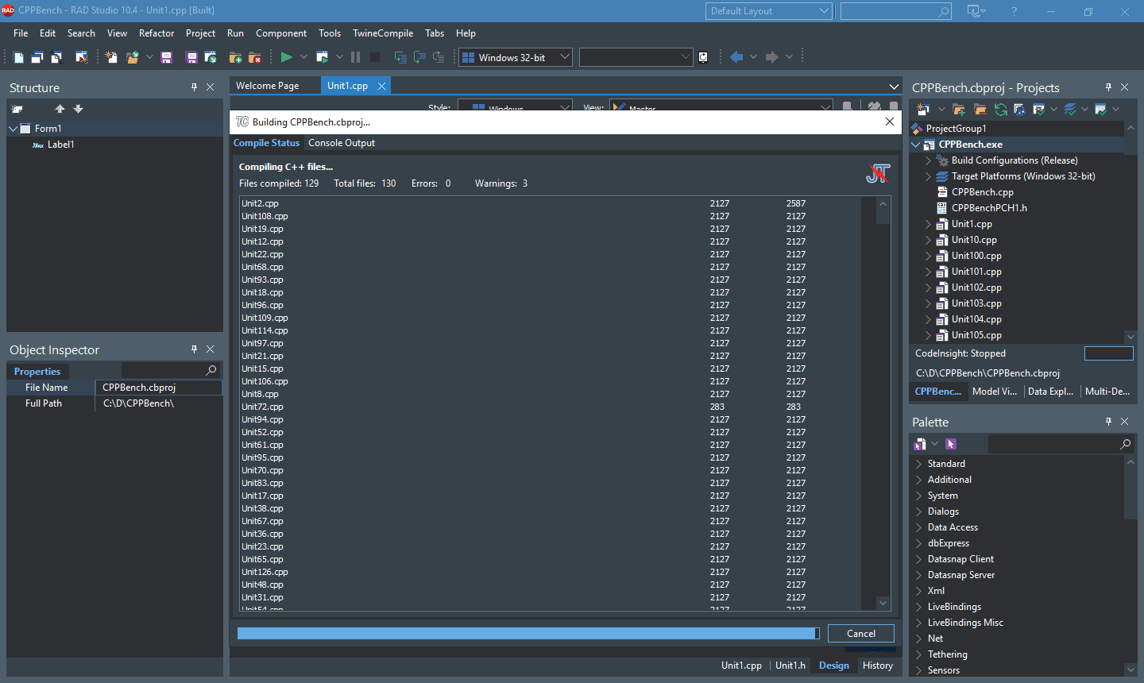
Task: Expand the Build Configurations (Release) node
Action: (928, 160)
